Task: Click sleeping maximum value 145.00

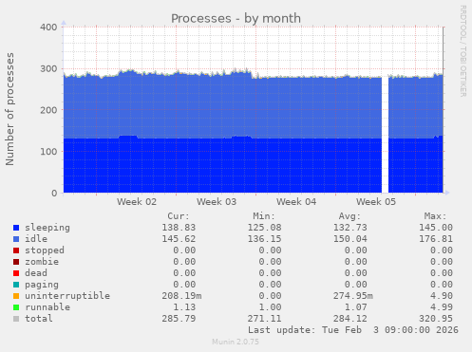Action: (436, 228)
